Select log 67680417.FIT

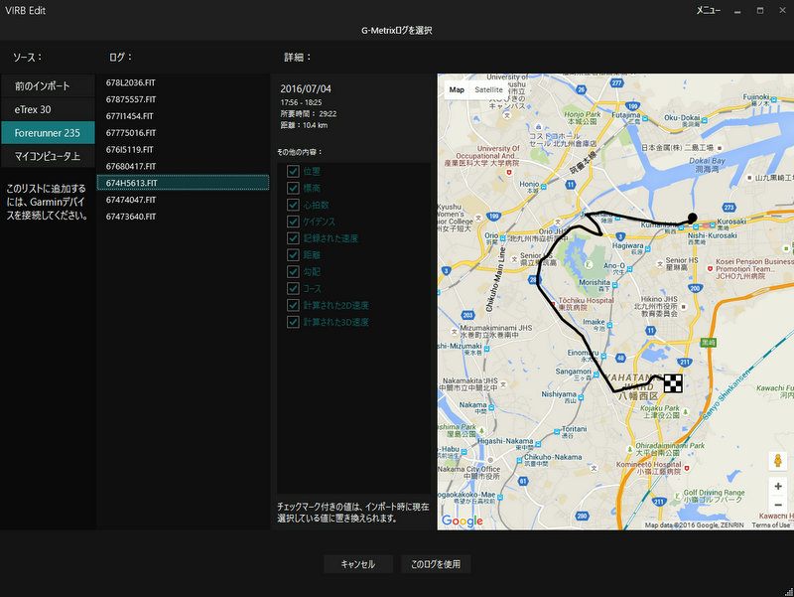pyautogui.click(x=183, y=166)
